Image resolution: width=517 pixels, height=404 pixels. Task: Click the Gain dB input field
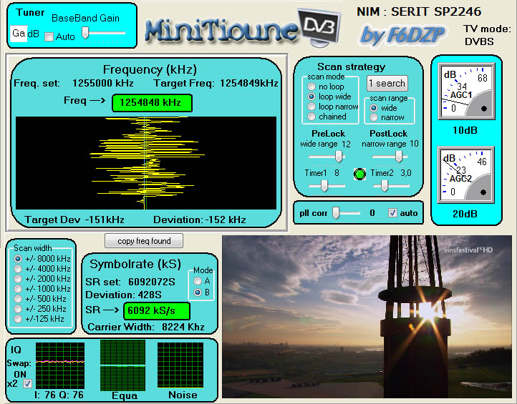19,33
